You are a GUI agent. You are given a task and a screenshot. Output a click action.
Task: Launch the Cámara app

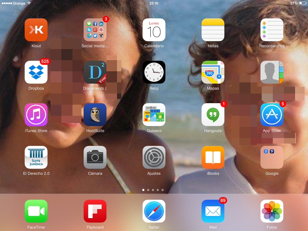(x=95, y=157)
